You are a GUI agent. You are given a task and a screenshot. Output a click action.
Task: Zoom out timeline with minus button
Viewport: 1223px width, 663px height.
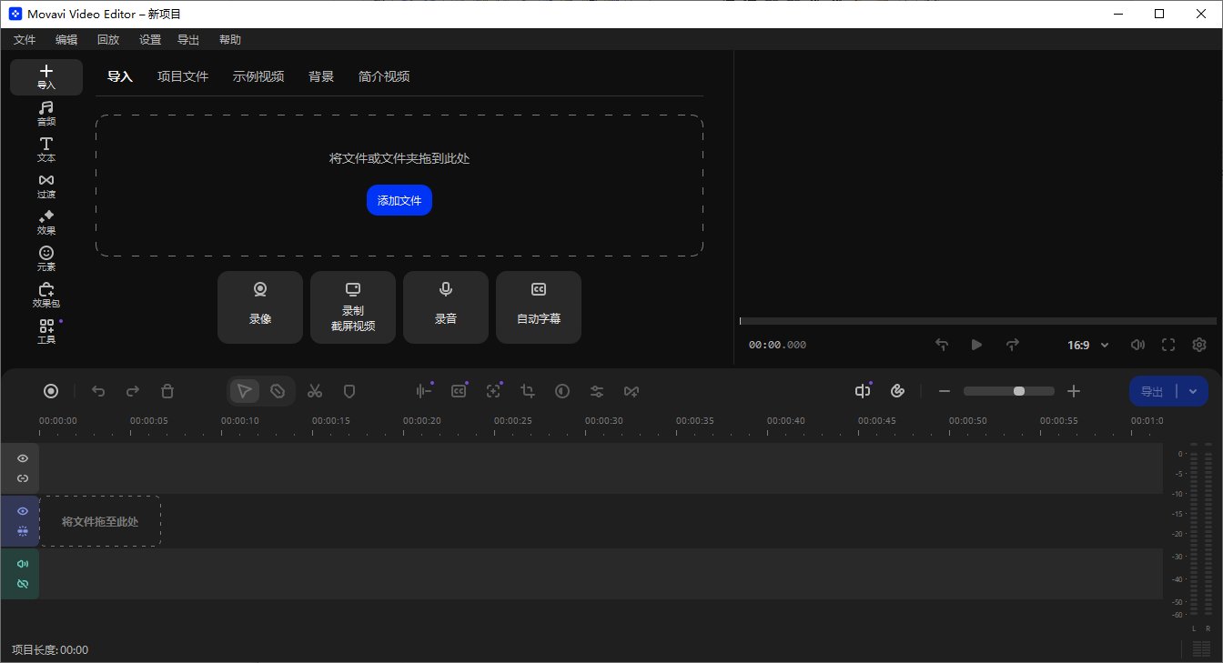945,391
